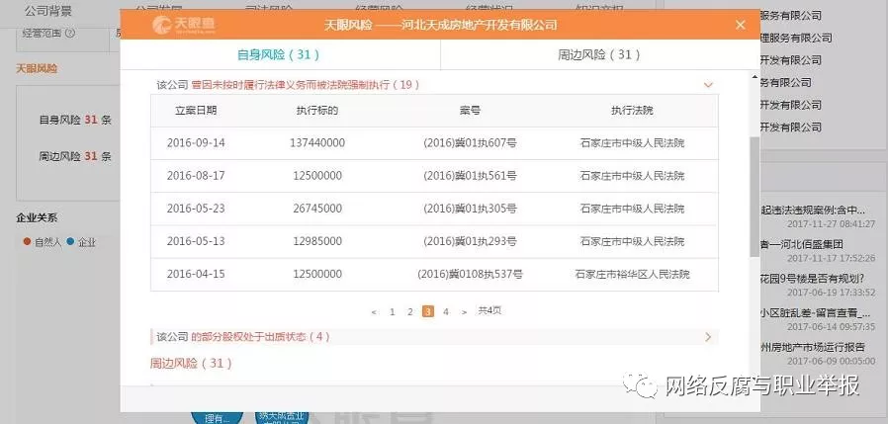Click 周边风险 31 条 in background panel

click(x=75, y=157)
